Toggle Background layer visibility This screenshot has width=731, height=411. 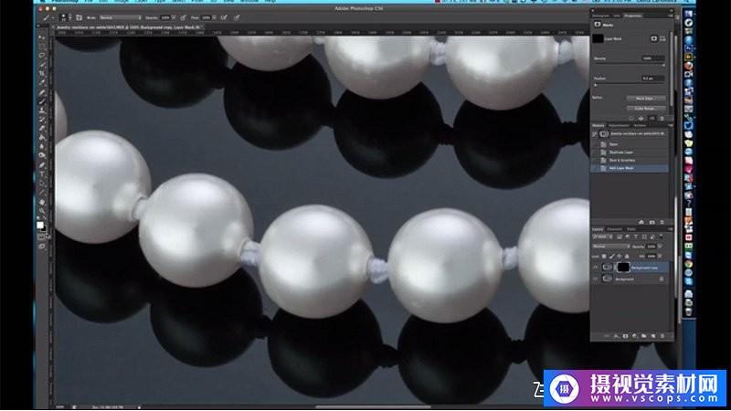click(x=596, y=279)
